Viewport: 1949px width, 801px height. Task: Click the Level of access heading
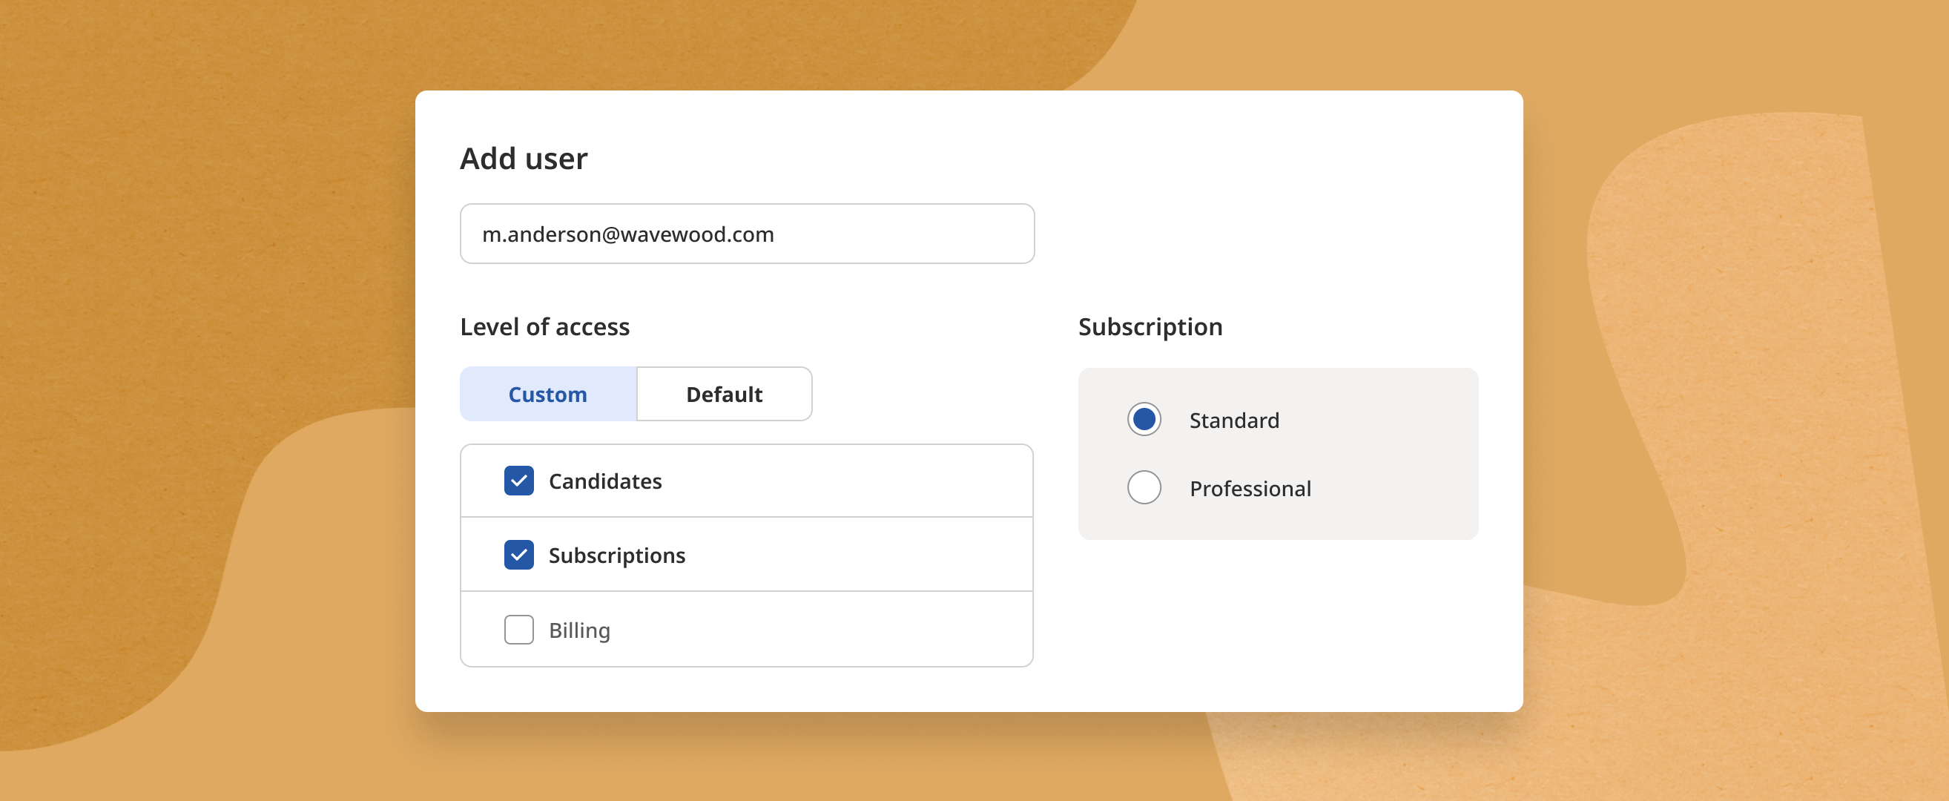point(545,326)
